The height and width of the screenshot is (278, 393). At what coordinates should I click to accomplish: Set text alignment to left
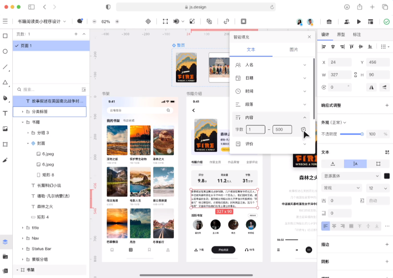tap(325, 226)
